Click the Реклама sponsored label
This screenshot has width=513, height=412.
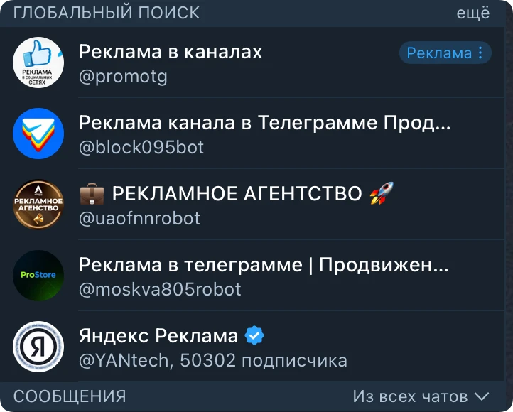click(439, 53)
